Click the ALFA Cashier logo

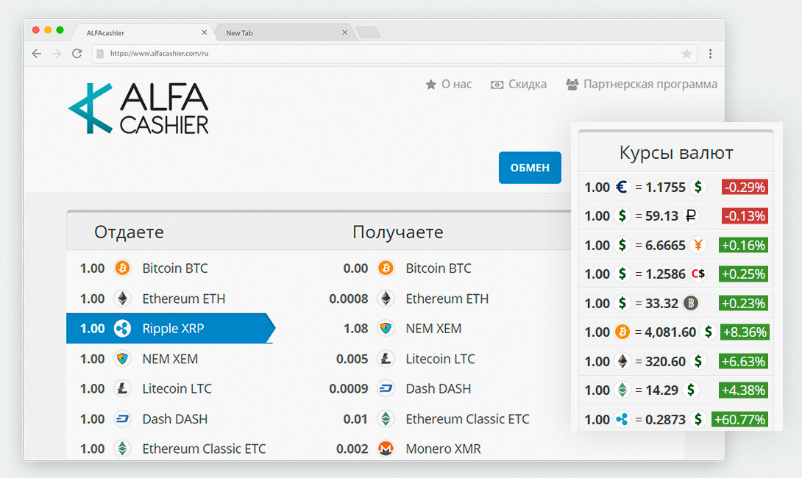point(138,108)
